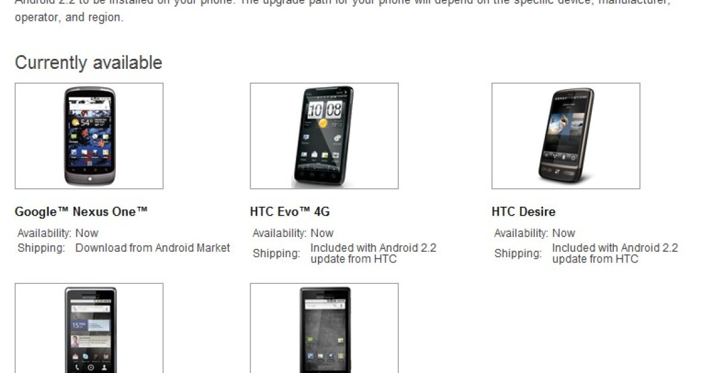Click HTC Evo shipping info text
The height and width of the screenshot is (373, 713).
373,253
